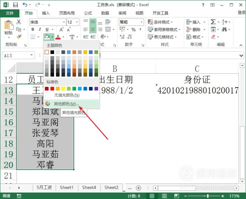This screenshot has height=199, width=246.
Task: Click Merge and Center icon
Action: pos(108,30)
